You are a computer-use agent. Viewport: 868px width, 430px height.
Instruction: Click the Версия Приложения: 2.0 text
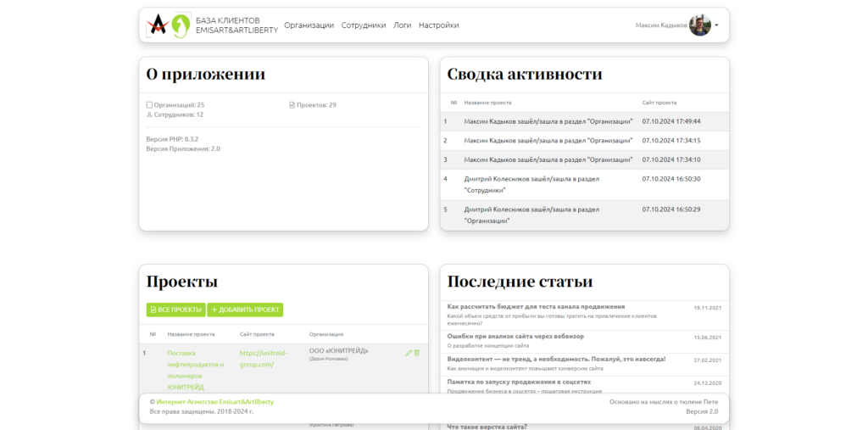tap(183, 148)
